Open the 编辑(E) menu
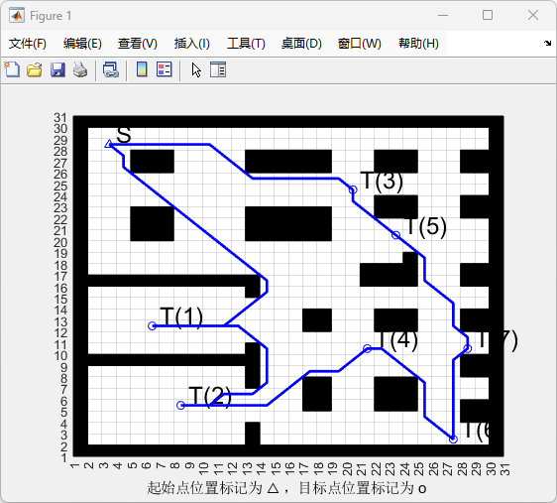 click(82, 44)
